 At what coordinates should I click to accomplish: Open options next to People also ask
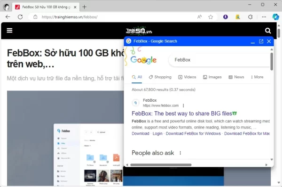tap(180, 153)
